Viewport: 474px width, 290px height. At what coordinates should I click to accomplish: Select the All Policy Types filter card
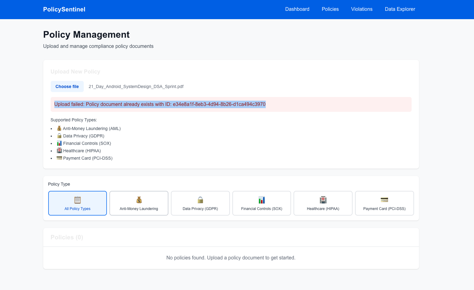point(78,203)
